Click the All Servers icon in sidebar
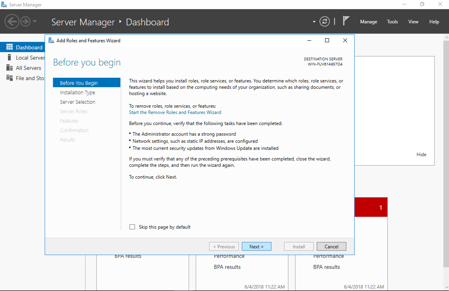449x291 pixels. [9, 68]
